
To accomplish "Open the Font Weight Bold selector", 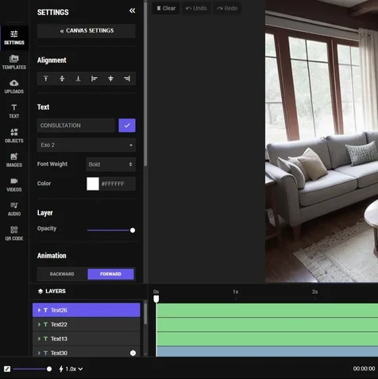I will coord(111,164).
